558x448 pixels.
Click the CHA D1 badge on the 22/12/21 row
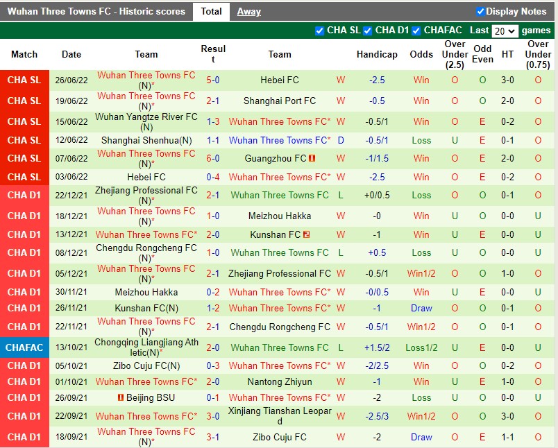[25, 196]
